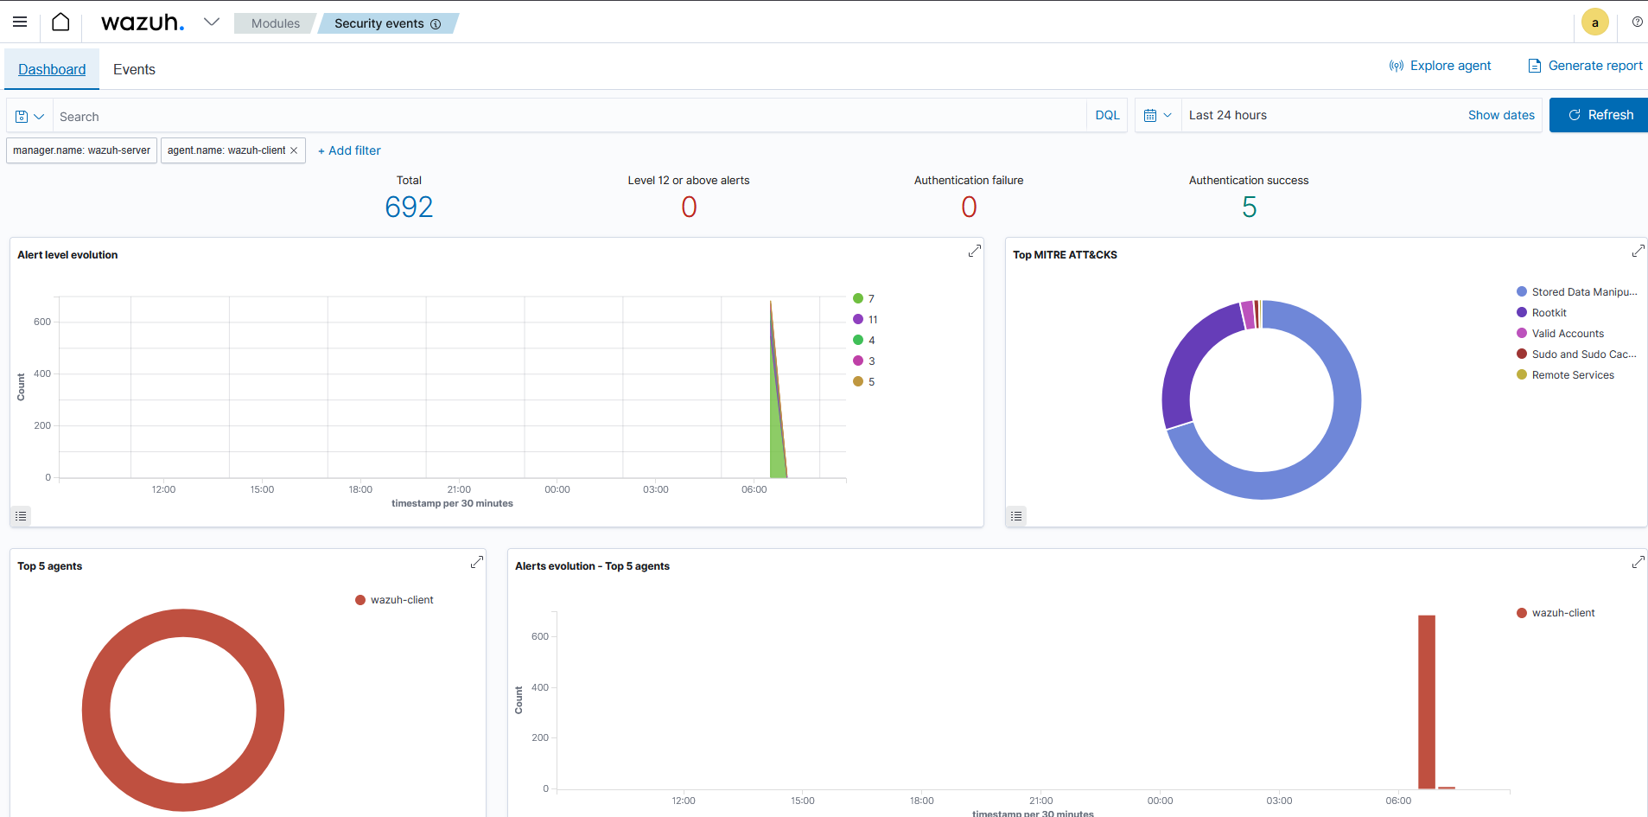Click the green alert spike area

pyautogui.click(x=777, y=432)
